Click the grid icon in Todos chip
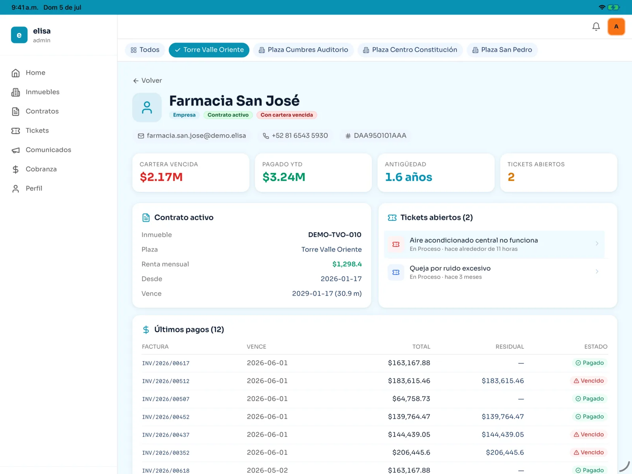Viewport: 632px width, 474px height. click(x=134, y=50)
